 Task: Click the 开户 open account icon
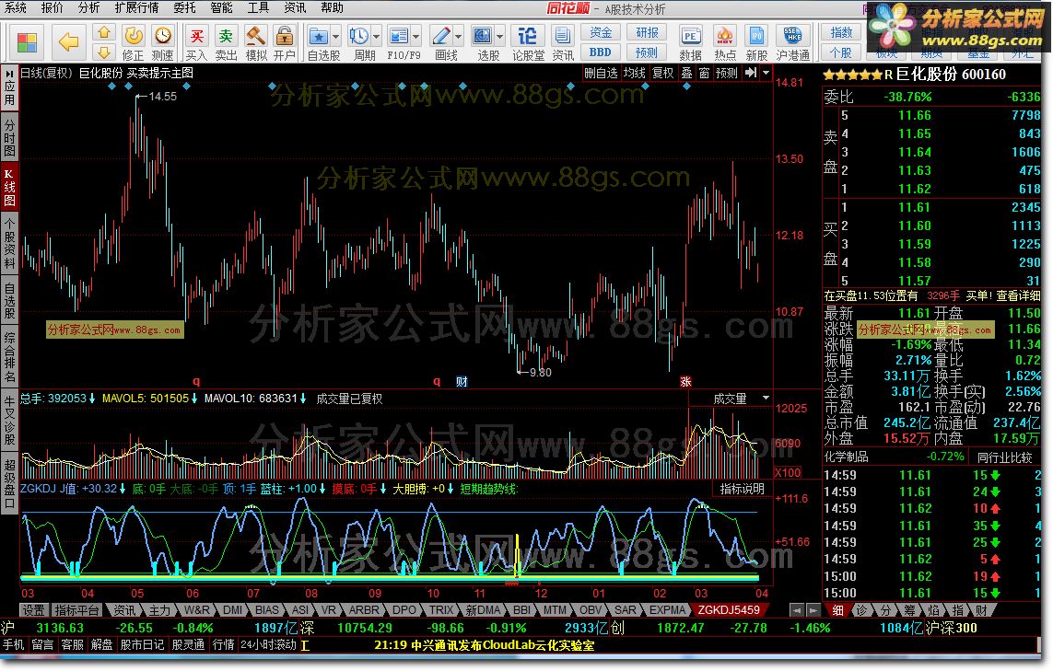tap(284, 43)
